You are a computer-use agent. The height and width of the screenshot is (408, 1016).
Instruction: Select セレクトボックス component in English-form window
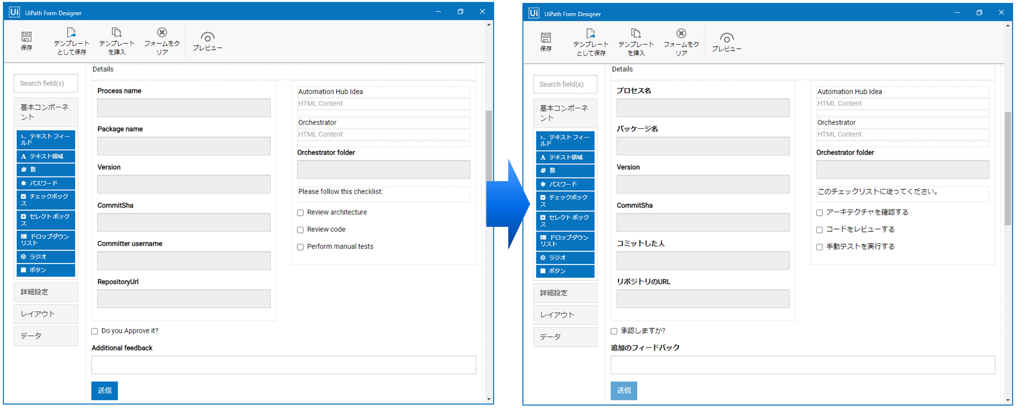tap(46, 220)
